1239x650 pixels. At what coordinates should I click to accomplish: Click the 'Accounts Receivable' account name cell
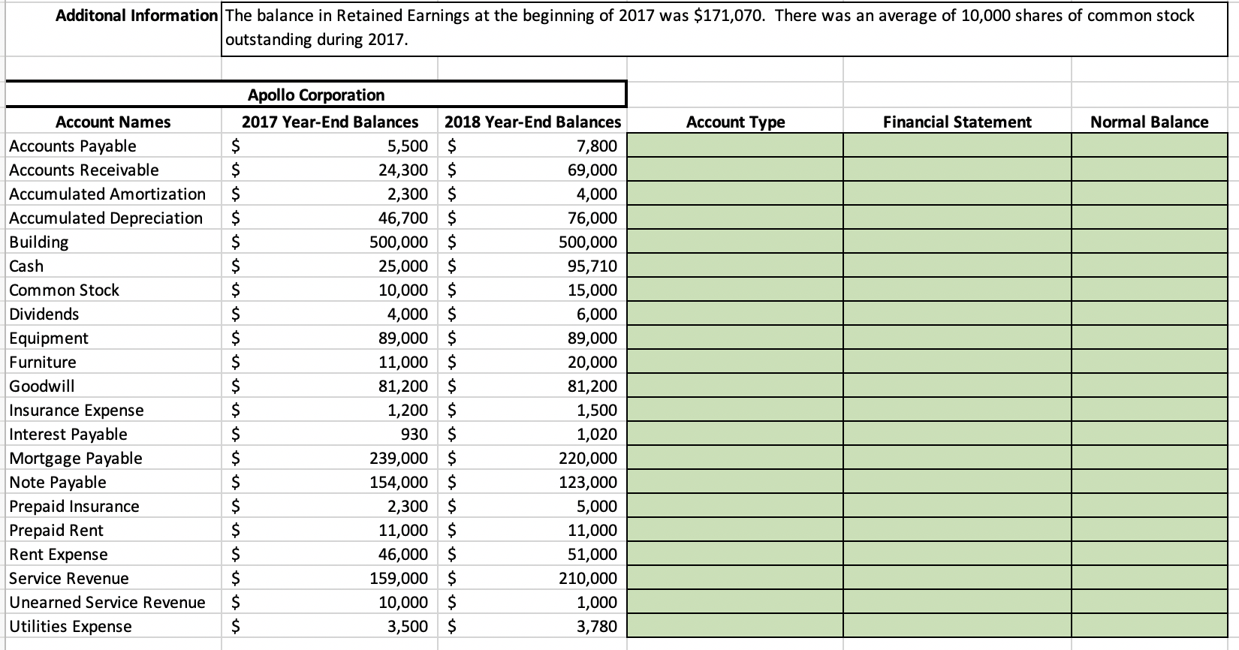coord(113,170)
